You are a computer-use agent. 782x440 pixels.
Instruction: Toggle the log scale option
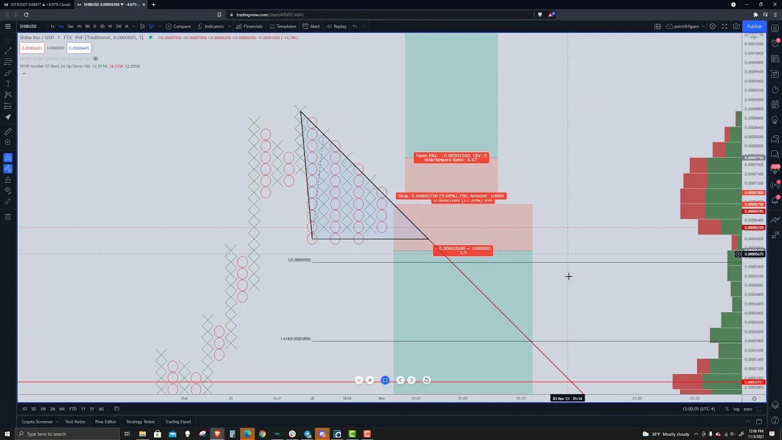737,409
